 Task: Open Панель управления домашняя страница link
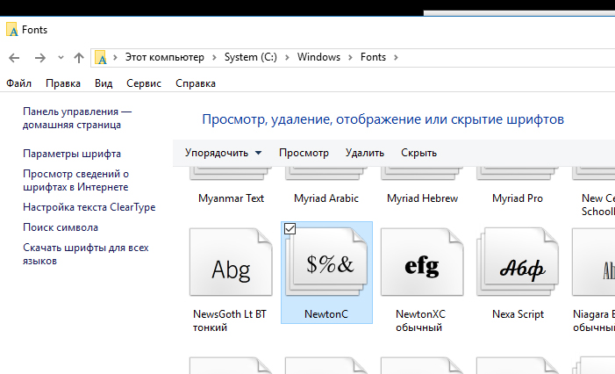click(x=77, y=119)
